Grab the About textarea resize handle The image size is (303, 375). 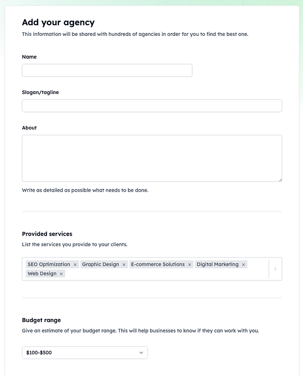(x=280, y=179)
